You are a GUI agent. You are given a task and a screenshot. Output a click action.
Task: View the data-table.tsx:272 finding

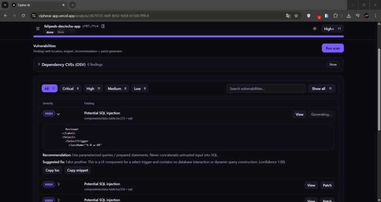click(299, 115)
